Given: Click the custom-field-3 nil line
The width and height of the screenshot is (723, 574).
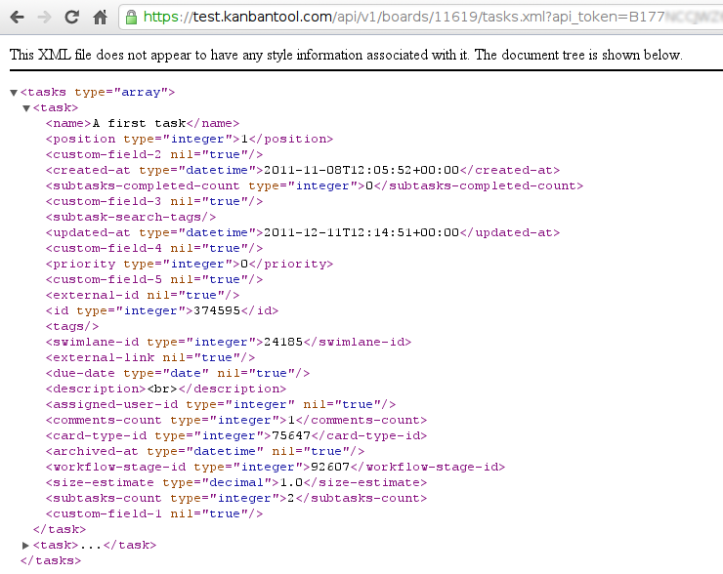Looking at the screenshot, I should coord(154,202).
